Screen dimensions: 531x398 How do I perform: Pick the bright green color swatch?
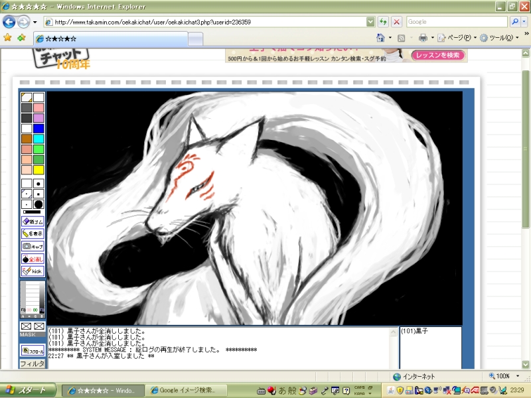(x=38, y=149)
